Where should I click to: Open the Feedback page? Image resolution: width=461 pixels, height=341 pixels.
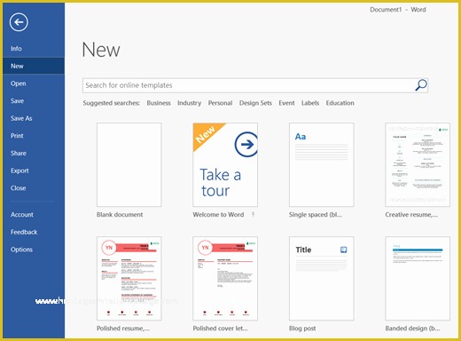click(24, 232)
